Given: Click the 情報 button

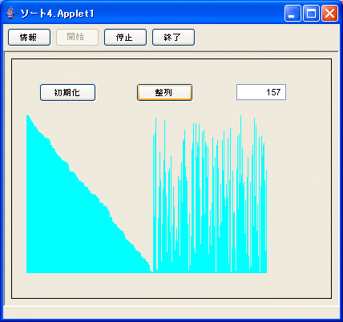Looking at the screenshot, I should 29,38.
